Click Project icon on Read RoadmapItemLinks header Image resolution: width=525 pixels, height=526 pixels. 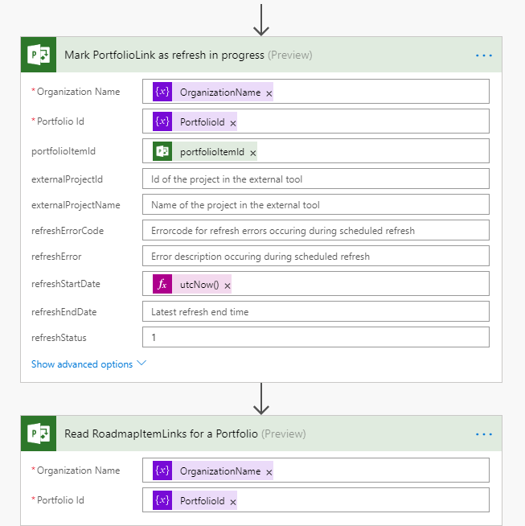38,434
